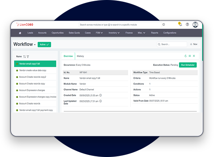Refresh the workflow detail panel
Screen dimensions: 214x157
pos(185,56)
